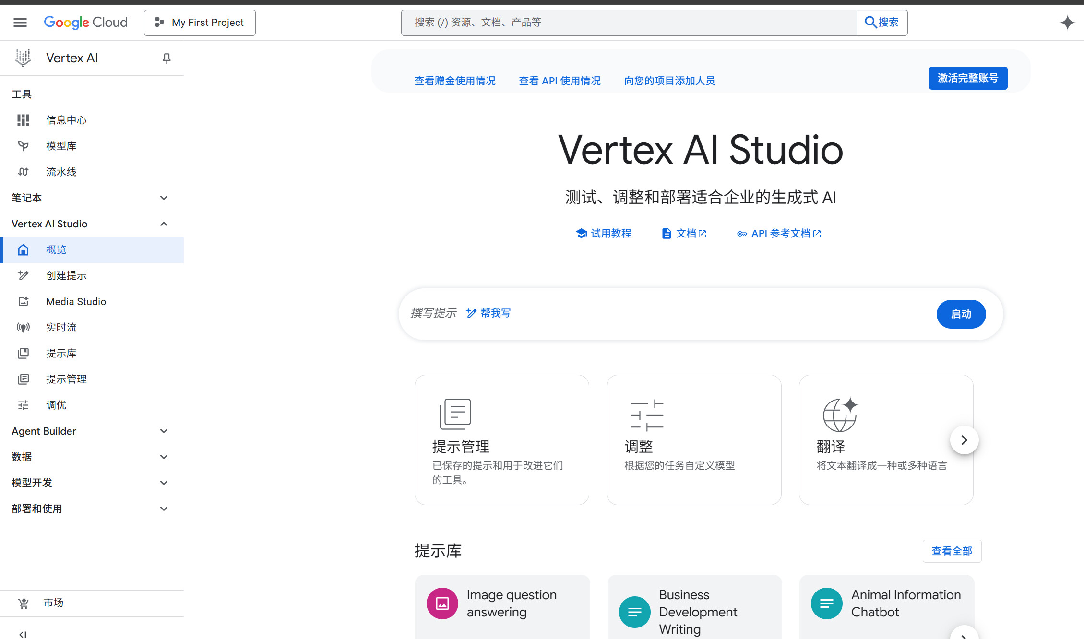This screenshot has height=639, width=1084.
Task: Open 模型库 Model Garden item
Action: click(x=61, y=146)
